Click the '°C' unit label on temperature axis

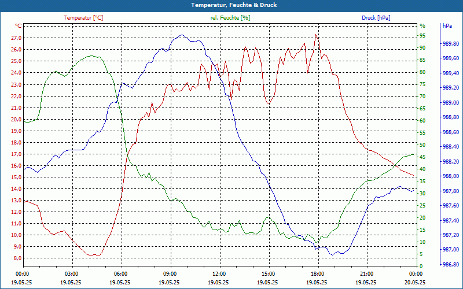(18, 26)
